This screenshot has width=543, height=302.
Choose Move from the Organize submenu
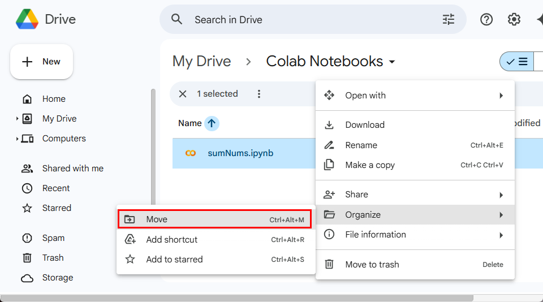click(215, 219)
